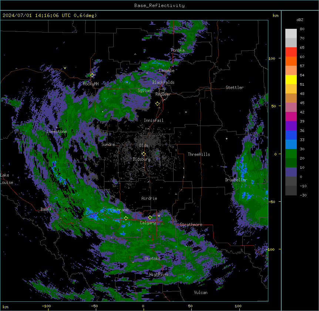Click the ThreeHills city label

[x=199, y=154]
